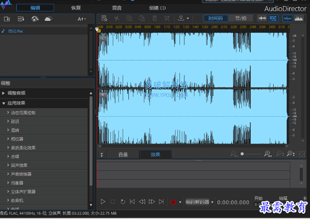Open the export dropdown arrow in toolbar
Image resolution: width=310 pixels, height=220 pixels.
(x=188, y=18)
